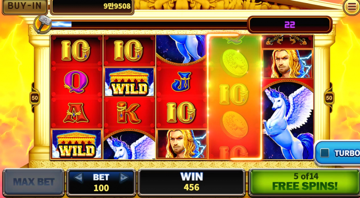The width and height of the screenshot is (360, 198).
Task: Click the lightning progress bar
Action: pos(149,24)
